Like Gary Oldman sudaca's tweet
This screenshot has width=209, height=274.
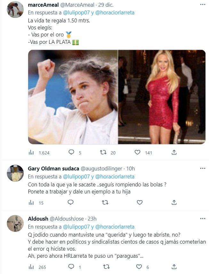[x=140, y=202]
